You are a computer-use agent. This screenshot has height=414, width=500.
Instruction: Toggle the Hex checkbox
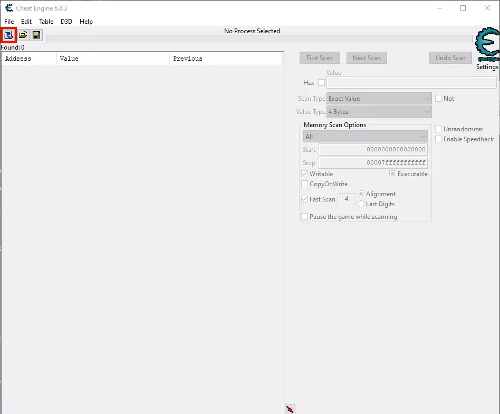tap(321, 83)
